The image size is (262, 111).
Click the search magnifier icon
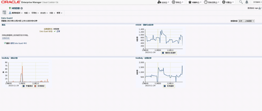241,2
